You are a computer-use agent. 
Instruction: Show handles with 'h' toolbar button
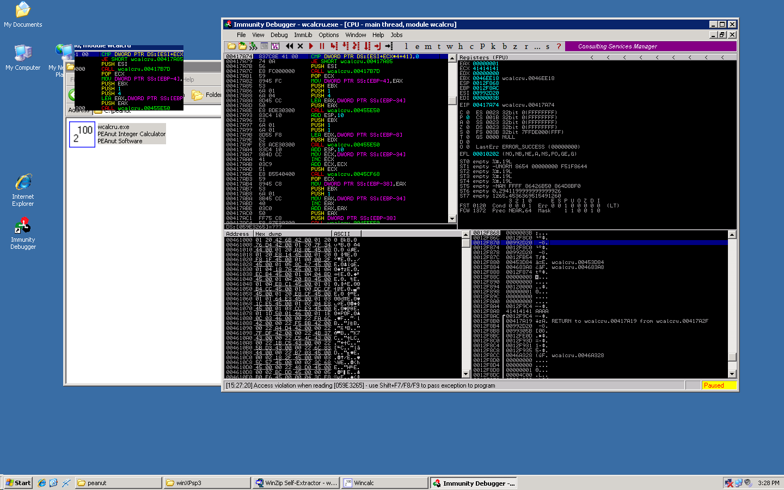click(461, 46)
